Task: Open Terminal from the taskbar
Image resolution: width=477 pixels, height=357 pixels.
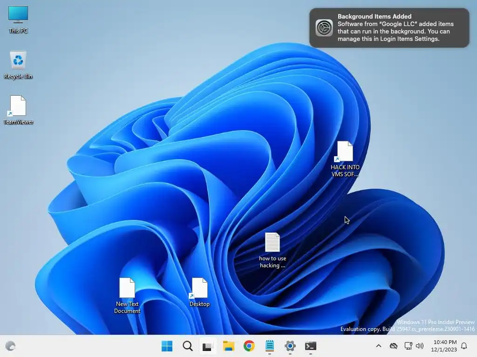Action: coord(311,346)
